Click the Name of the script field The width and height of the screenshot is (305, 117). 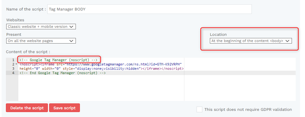pos(149,9)
